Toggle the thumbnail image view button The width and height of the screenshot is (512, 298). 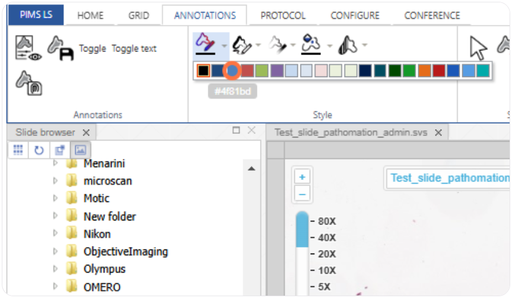tap(79, 150)
